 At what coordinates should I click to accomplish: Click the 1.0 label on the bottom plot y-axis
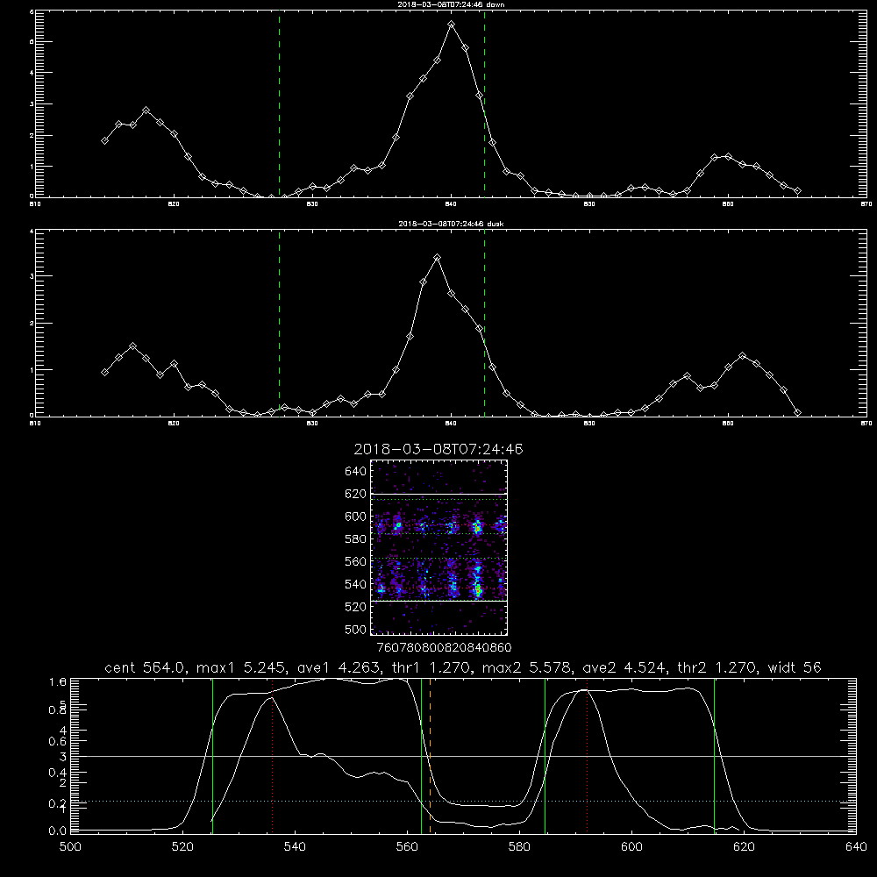pos(58,681)
